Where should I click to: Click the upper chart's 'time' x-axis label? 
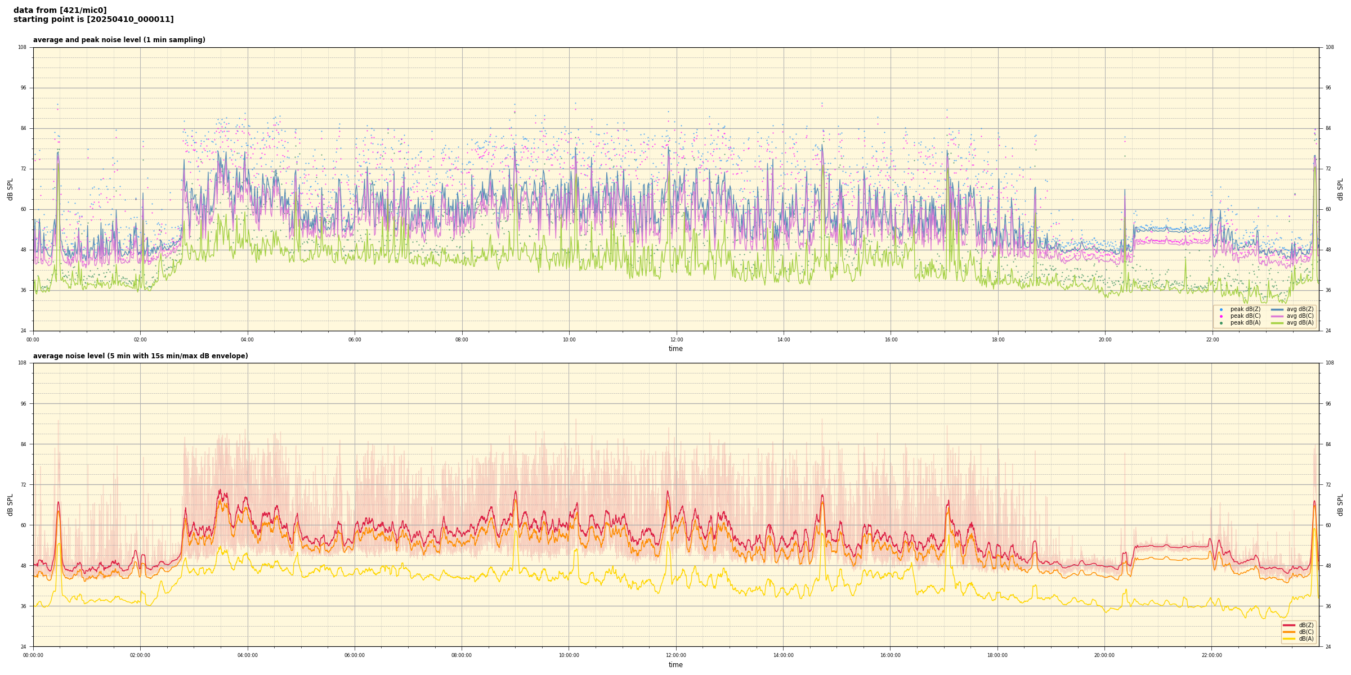point(675,349)
